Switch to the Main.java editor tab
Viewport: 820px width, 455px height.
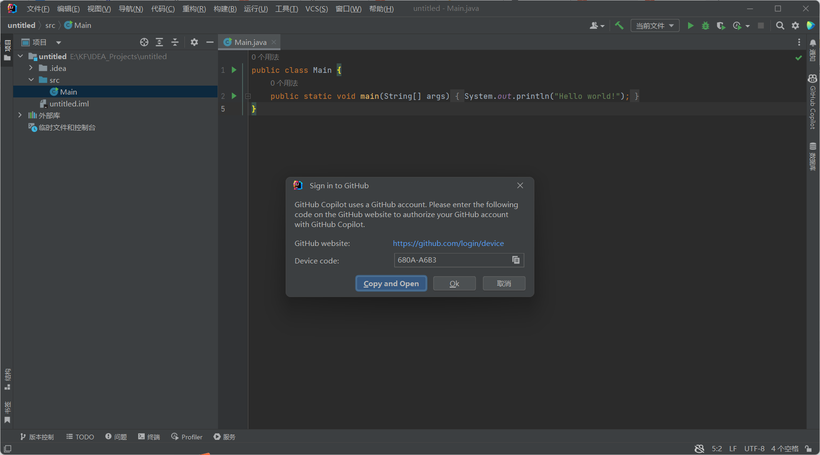[x=250, y=42]
